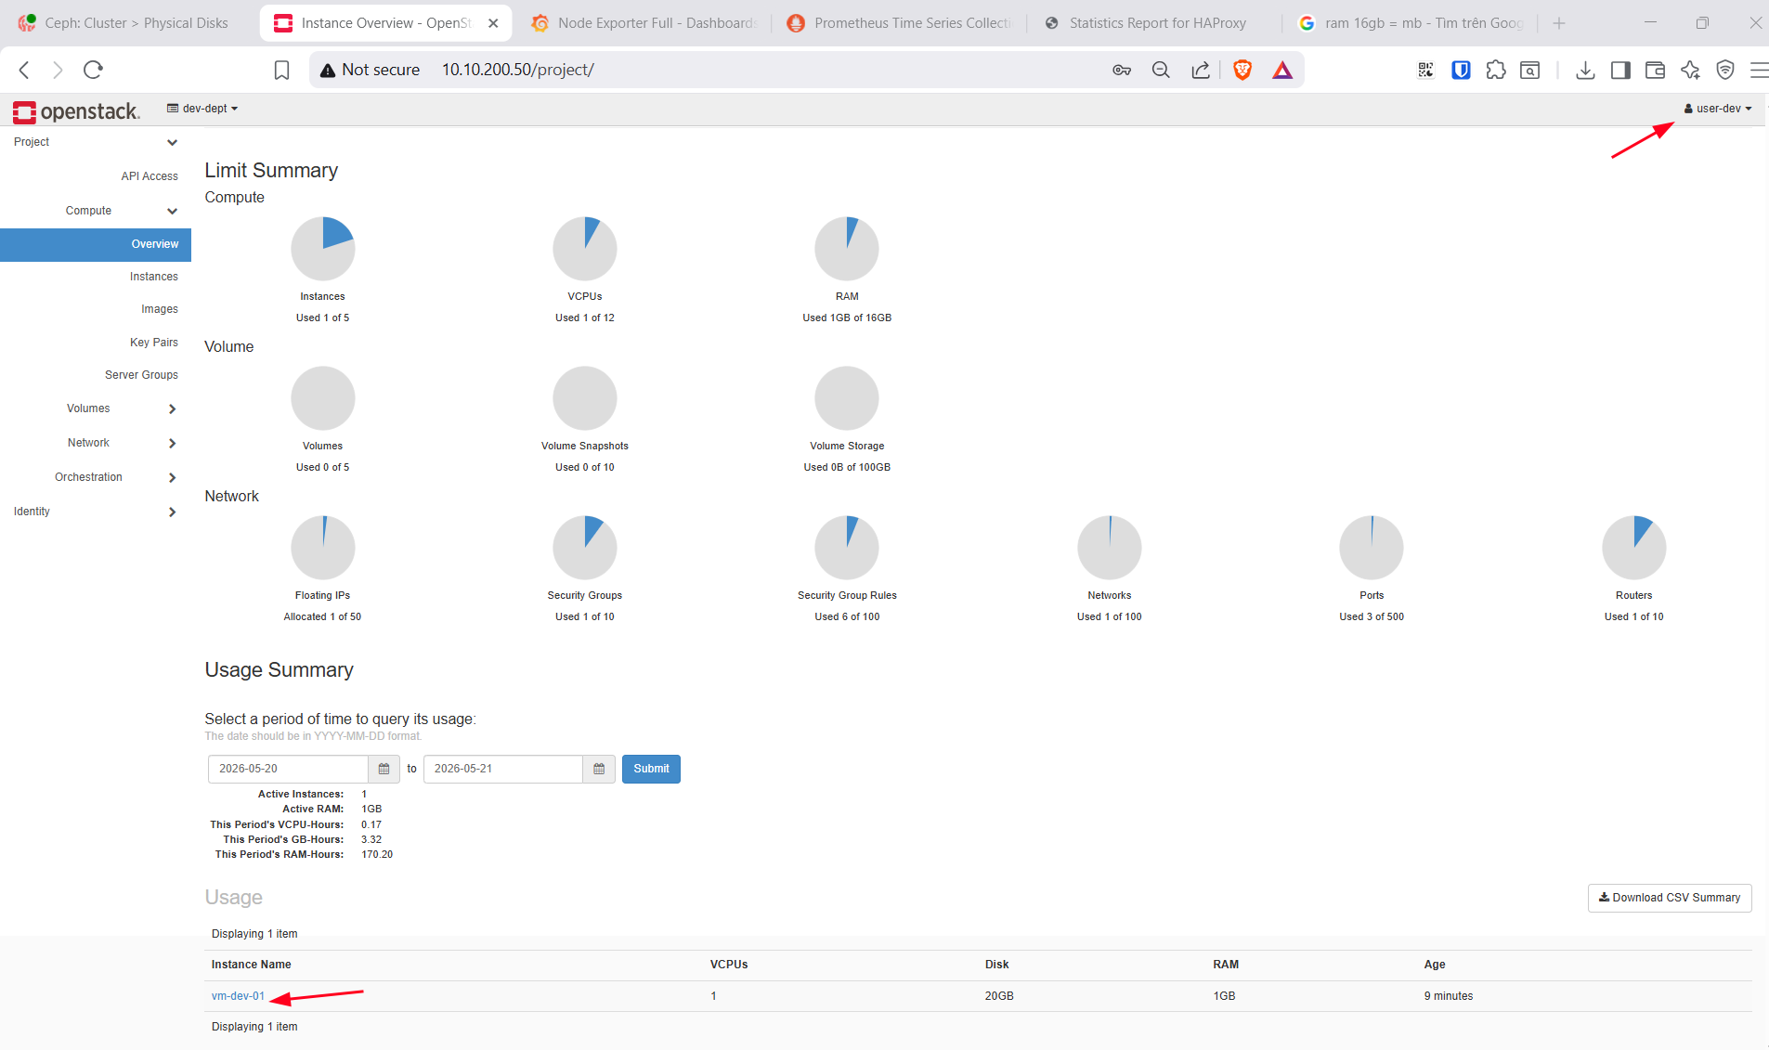
Task: Select Overview in the Compute menu
Action: click(x=96, y=244)
